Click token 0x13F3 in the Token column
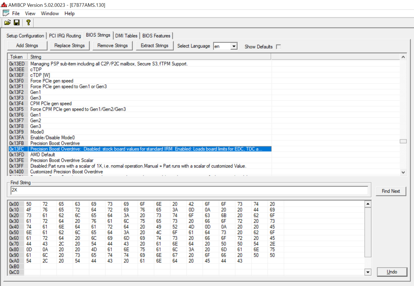414x286 pixels. [x=17, y=98]
